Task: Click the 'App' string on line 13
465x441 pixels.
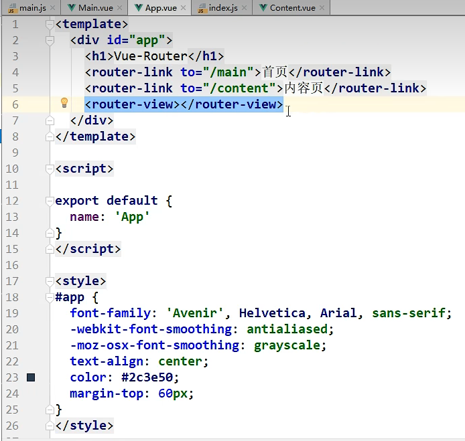Action: click(132, 217)
